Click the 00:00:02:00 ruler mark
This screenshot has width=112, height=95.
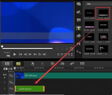39,68
